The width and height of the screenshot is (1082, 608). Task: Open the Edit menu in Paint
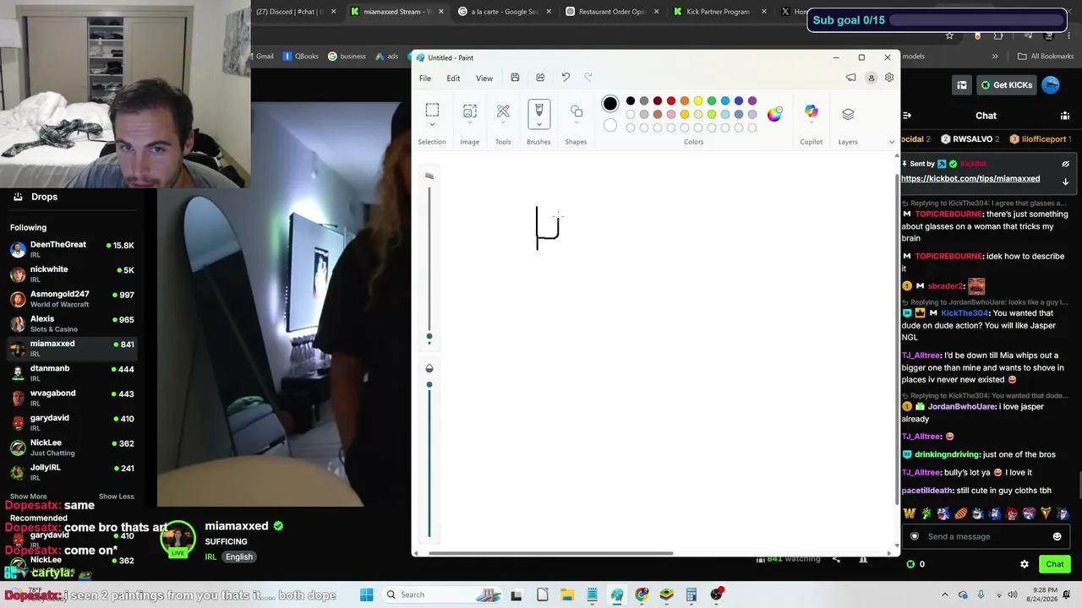pyautogui.click(x=453, y=79)
